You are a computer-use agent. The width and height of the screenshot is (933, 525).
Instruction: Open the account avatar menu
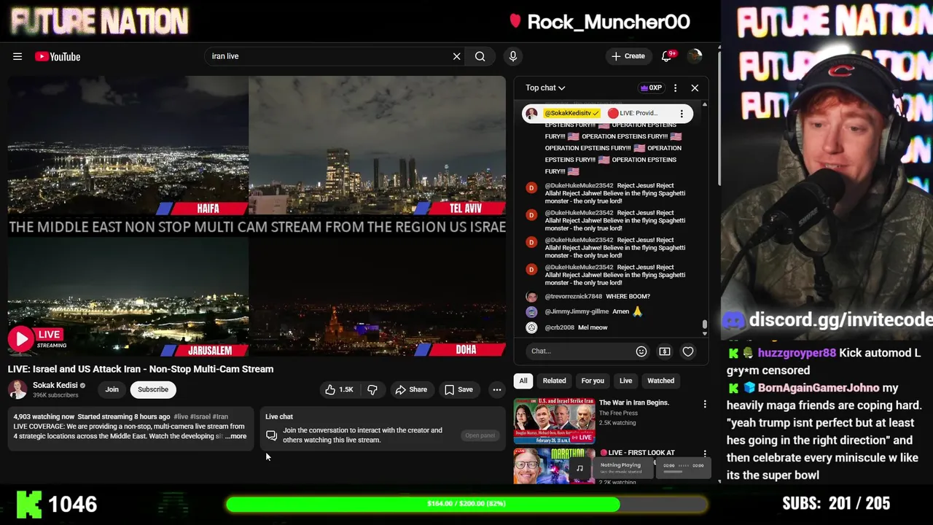tap(695, 56)
